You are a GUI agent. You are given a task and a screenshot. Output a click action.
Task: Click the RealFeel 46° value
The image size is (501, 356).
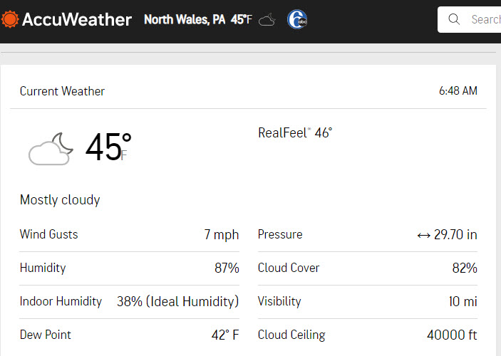295,133
